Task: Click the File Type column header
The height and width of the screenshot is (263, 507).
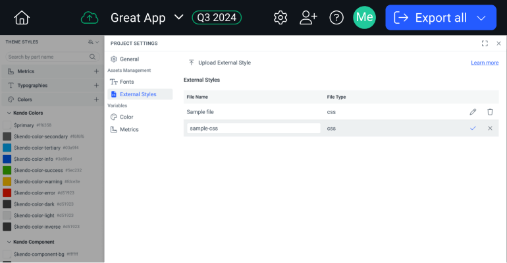Action: click(x=336, y=97)
